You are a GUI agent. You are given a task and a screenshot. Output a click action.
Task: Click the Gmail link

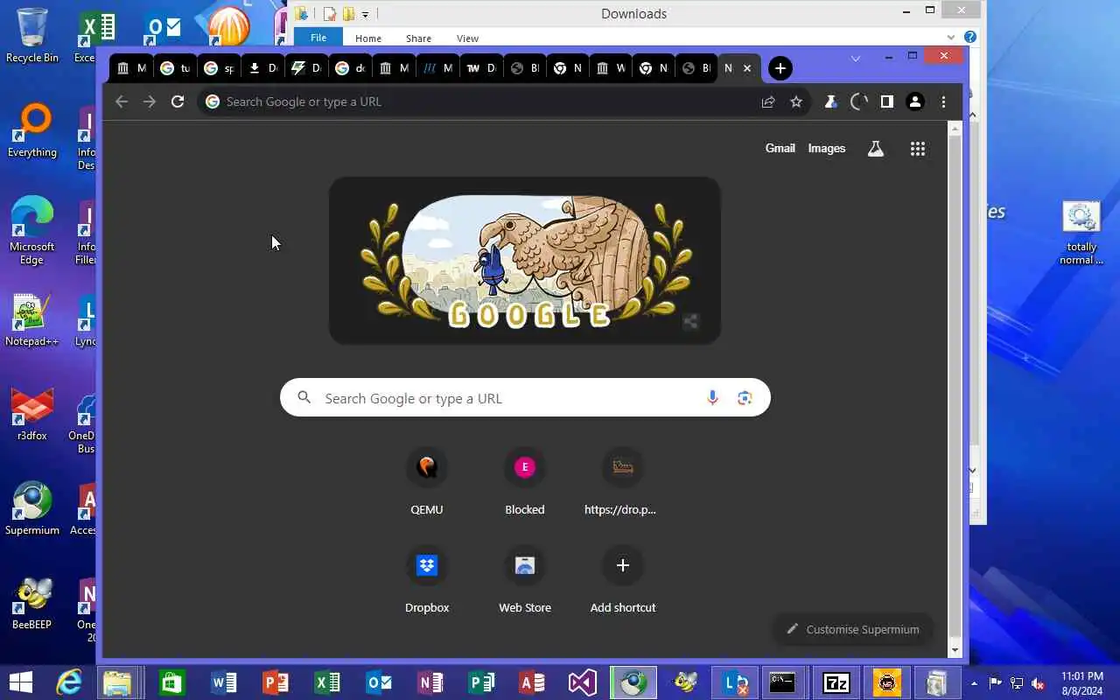(780, 149)
